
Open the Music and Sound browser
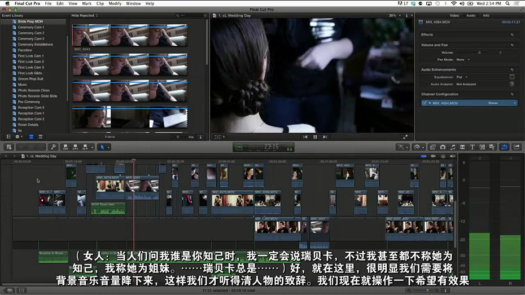[x=453, y=147]
